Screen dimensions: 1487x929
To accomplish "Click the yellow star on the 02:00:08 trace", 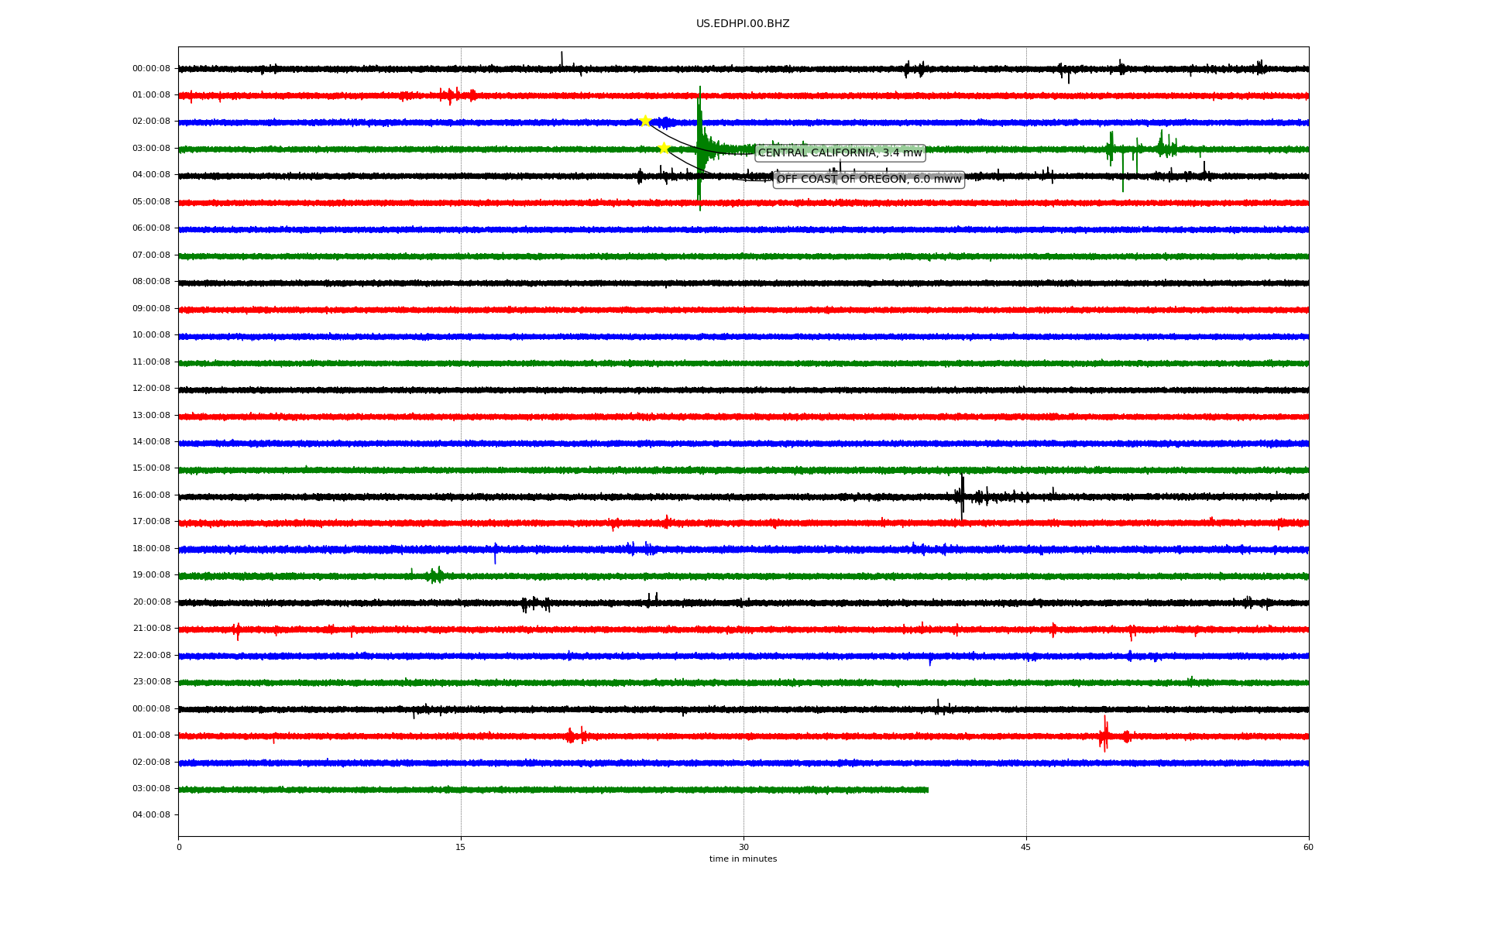I will 645,121.
